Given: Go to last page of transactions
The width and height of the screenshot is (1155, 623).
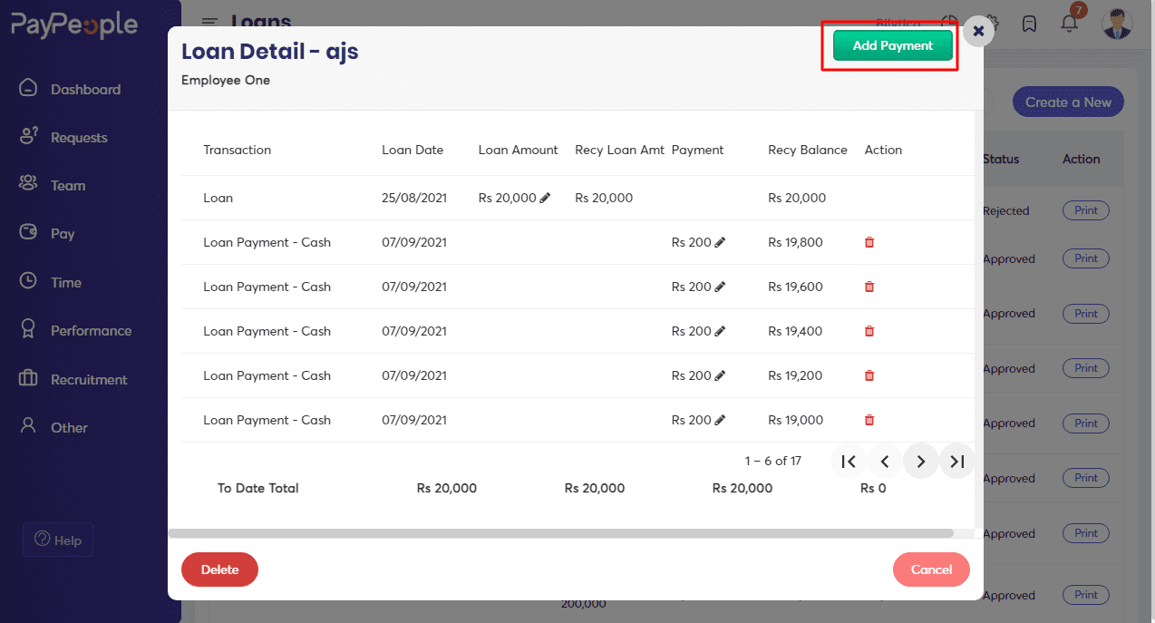Looking at the screenshot, I should (956, 462).
